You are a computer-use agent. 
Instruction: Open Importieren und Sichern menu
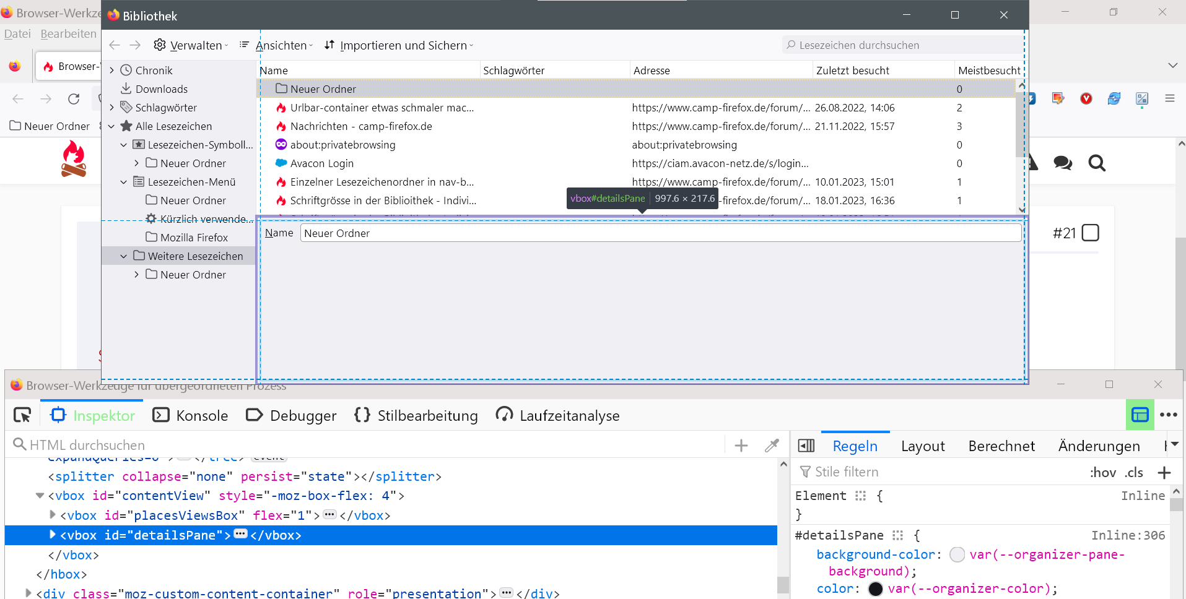(398, 45)
